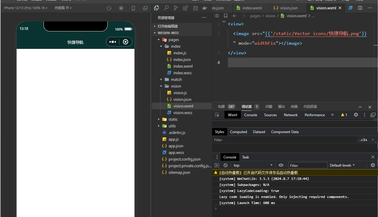Toggle the .cls class editor
The width and height of the screenshot is (378, 217).
[x=363, y=140]
